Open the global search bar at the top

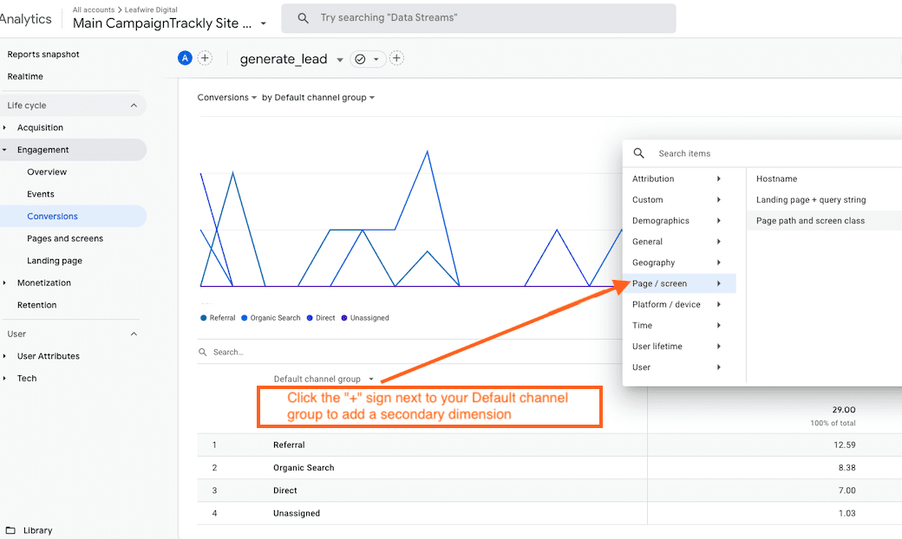coord(479,18)
